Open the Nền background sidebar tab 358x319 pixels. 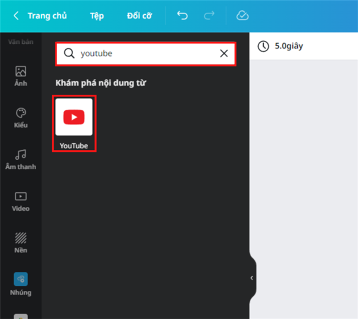pos(21,243)
